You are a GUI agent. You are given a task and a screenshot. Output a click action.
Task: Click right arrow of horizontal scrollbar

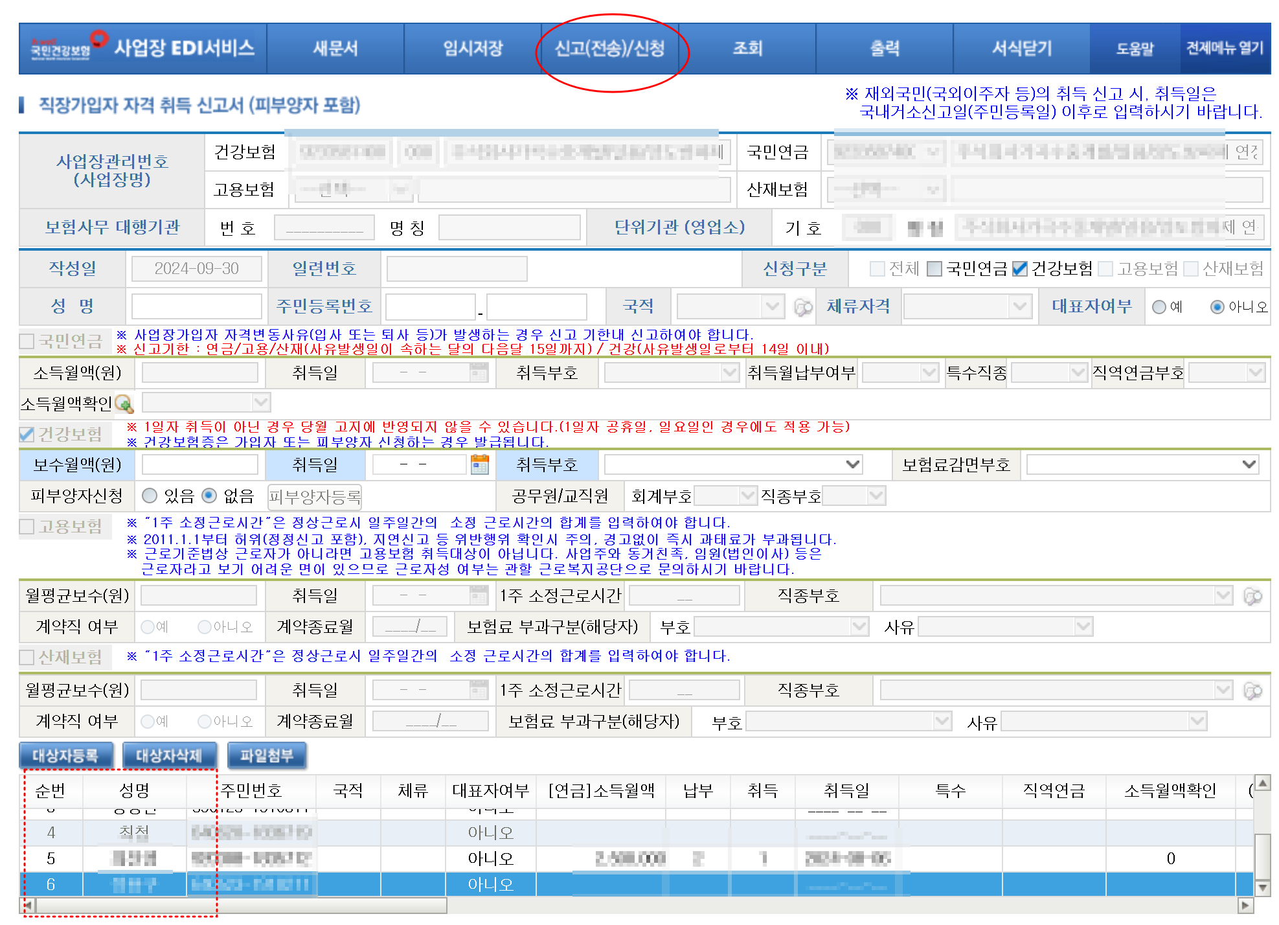click(1245, 906)
